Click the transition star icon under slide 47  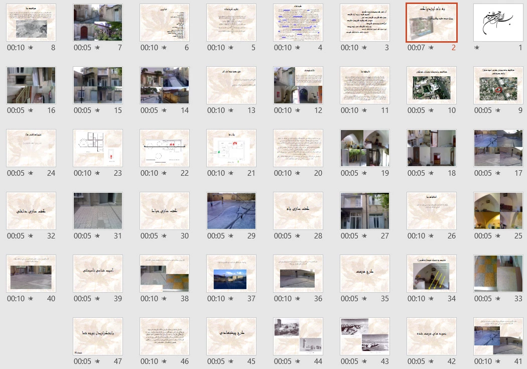(x=97, y=361)
